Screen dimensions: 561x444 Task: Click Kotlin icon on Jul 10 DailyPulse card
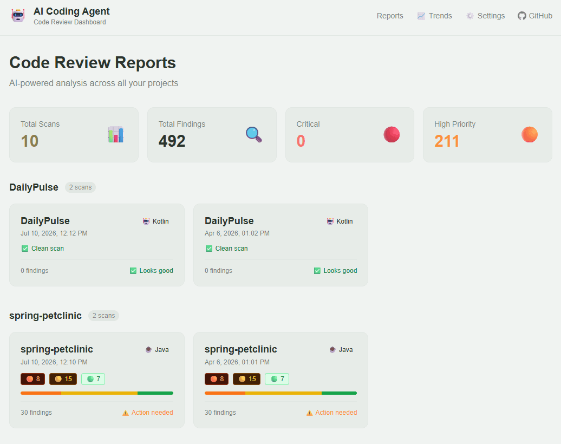click(x=146, y=221)
